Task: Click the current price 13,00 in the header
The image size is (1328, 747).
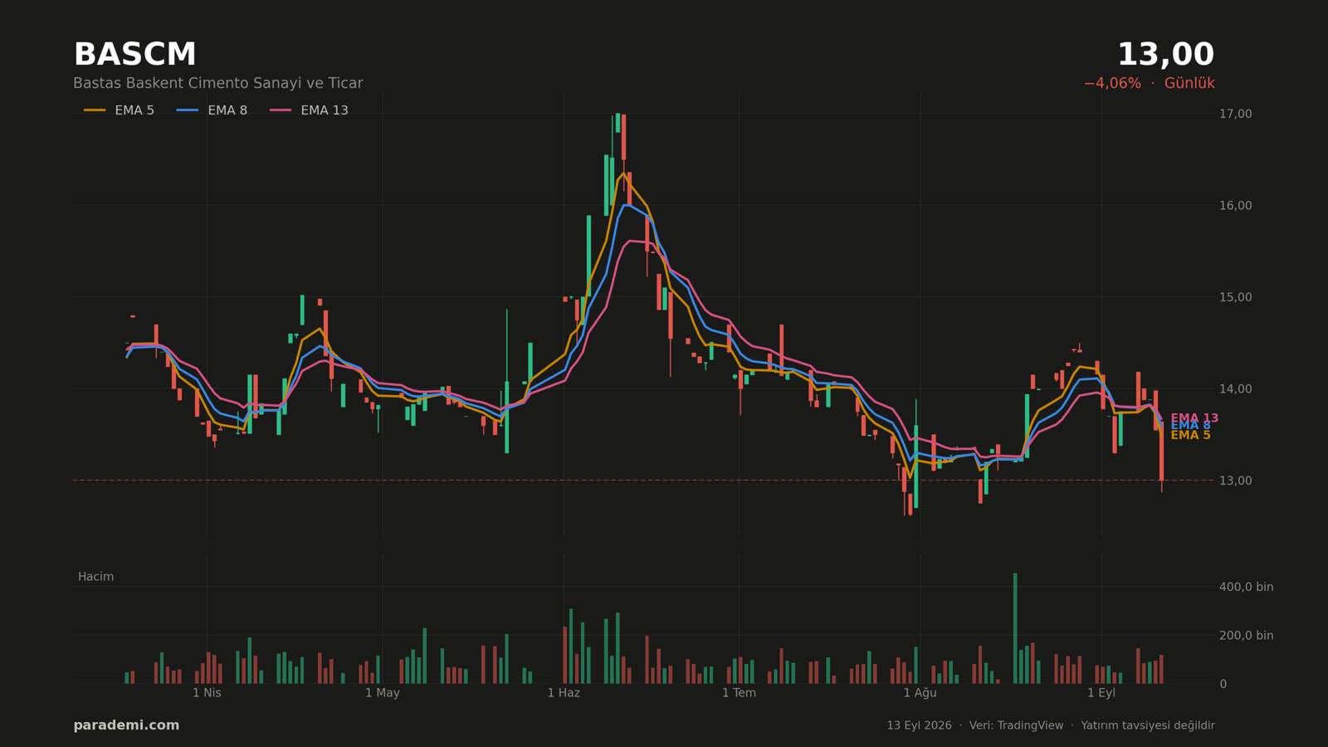Action: 1165,56
